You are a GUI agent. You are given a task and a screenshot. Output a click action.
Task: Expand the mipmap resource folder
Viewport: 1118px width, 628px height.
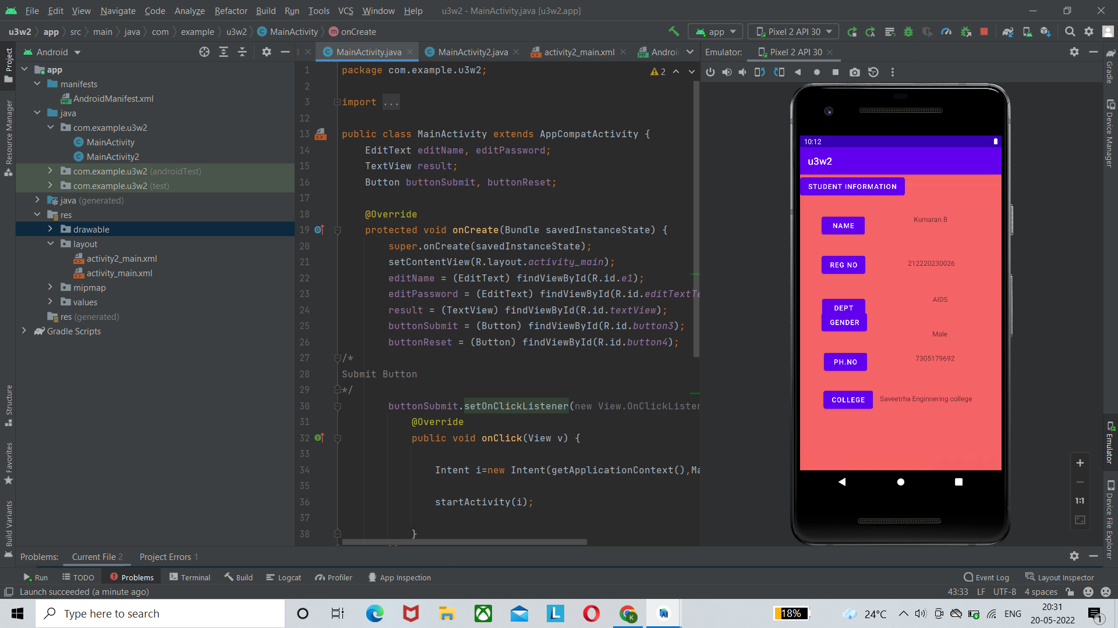(x=50, y=287)
